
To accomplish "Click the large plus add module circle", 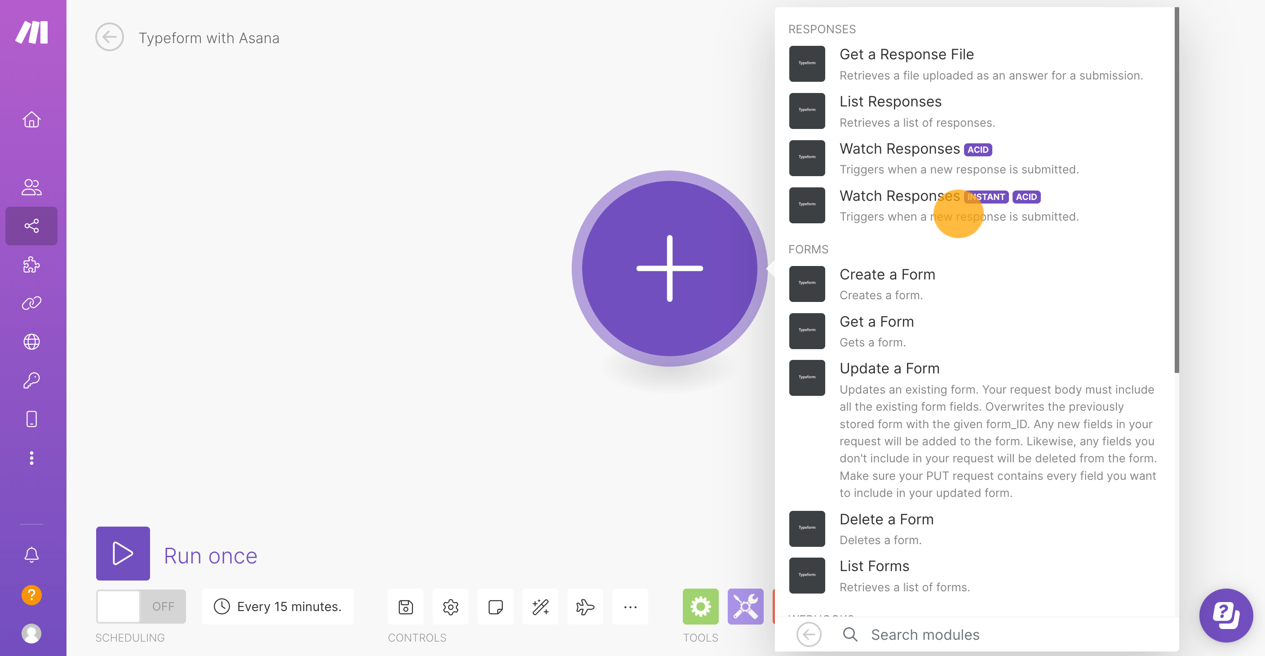I will [669, 268].
